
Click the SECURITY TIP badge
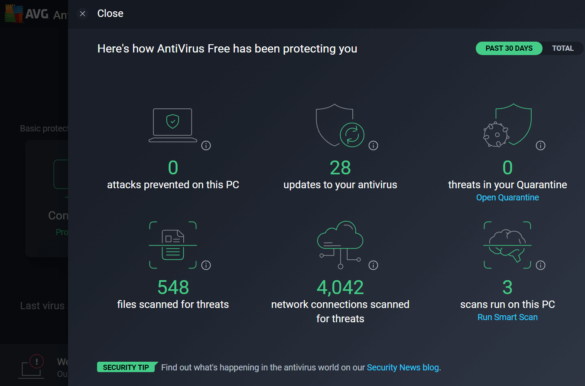pos(126,368)
